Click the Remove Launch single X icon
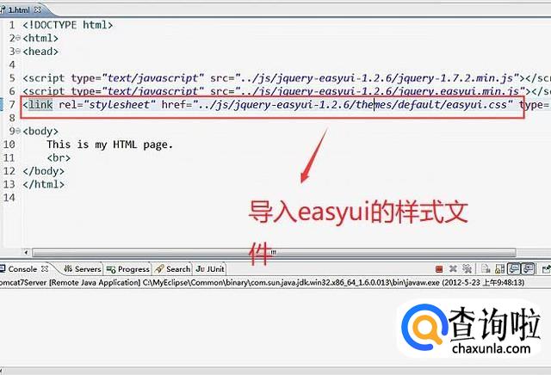Screen dimensions: 551x375 coord(453,269)
